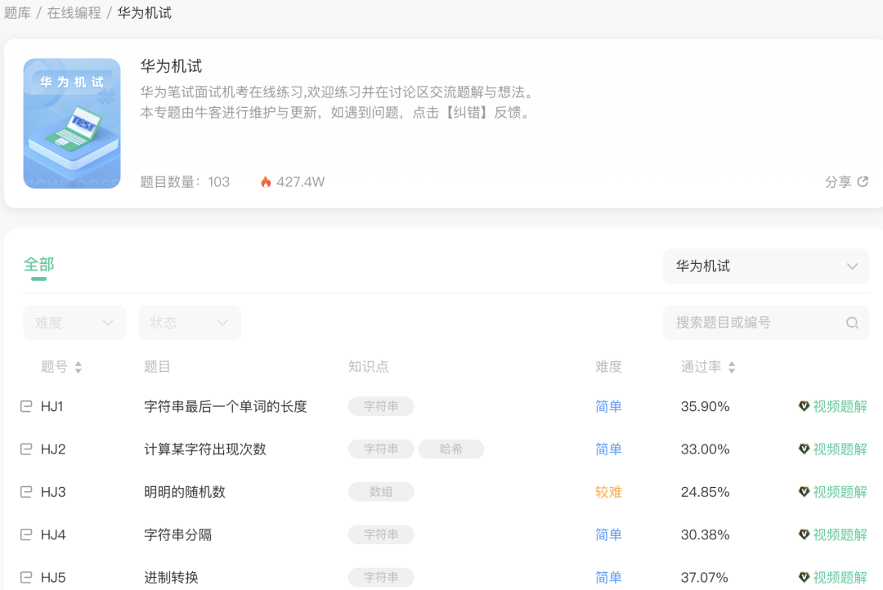
Task: Click the problem icon beside HJ3
Action: coord(26,491)
